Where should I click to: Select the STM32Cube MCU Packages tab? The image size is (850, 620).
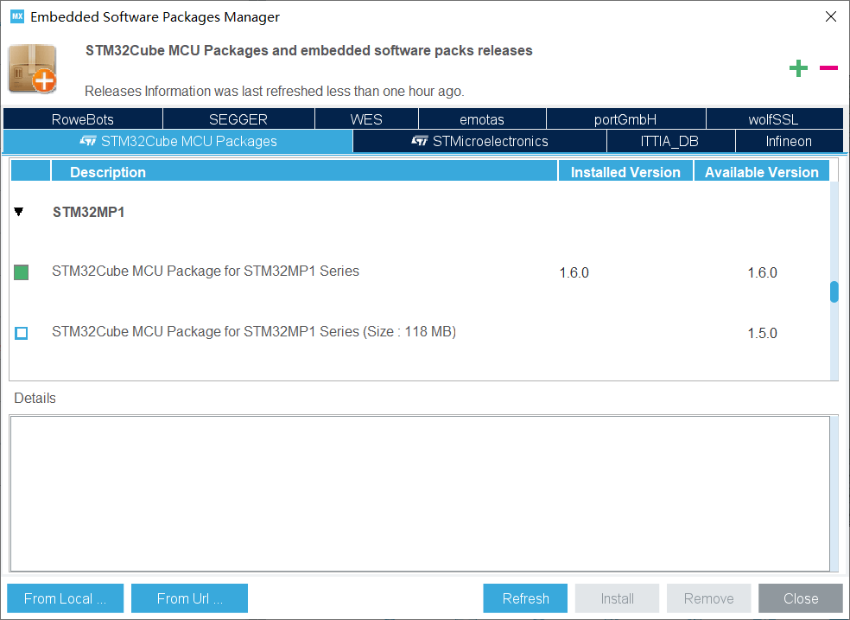click(178, 141)
